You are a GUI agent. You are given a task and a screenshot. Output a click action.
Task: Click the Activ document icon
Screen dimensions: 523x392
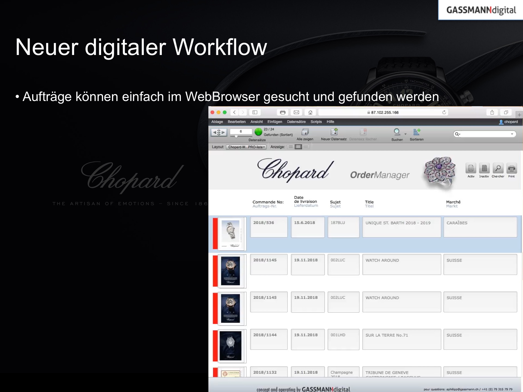pyautogui.click(x=471, y=169)
